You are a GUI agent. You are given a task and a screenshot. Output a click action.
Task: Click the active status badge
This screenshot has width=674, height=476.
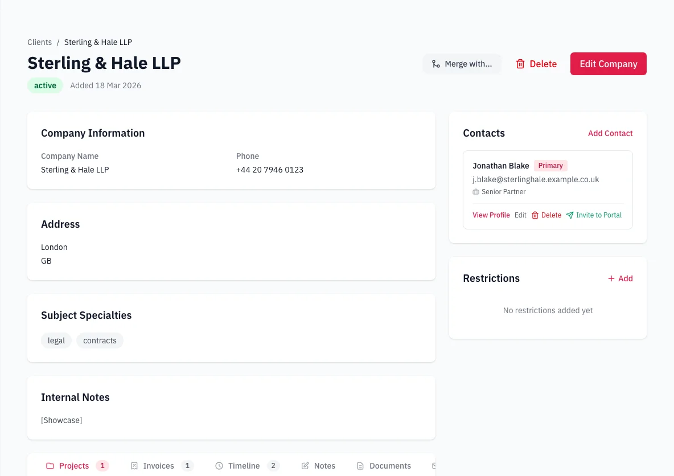coord(45,85)
